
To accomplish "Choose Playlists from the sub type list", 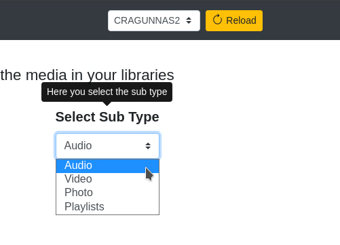I will (x=107, y=206).
